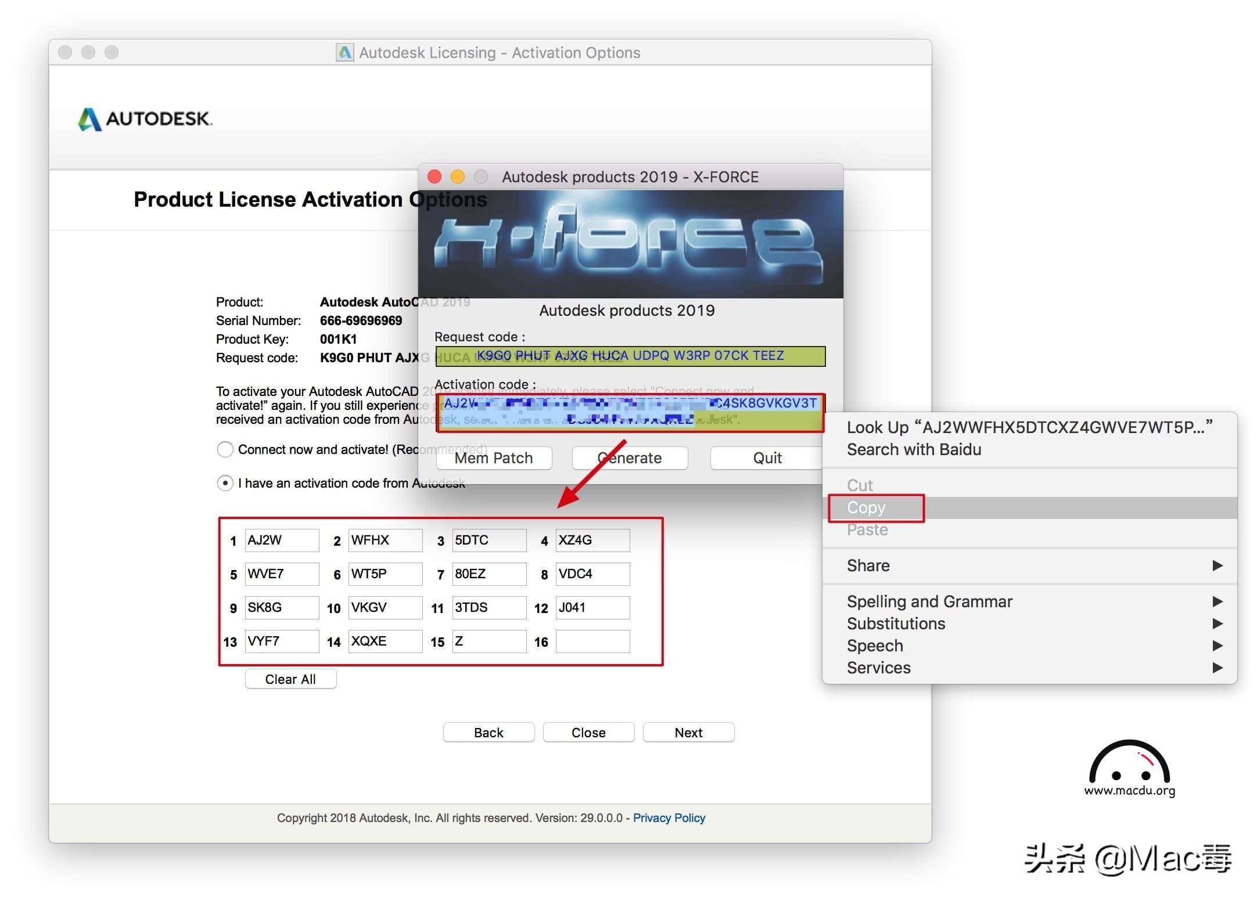
Task: Expand the Share submenu arrow
Action: pos(1218,565)
